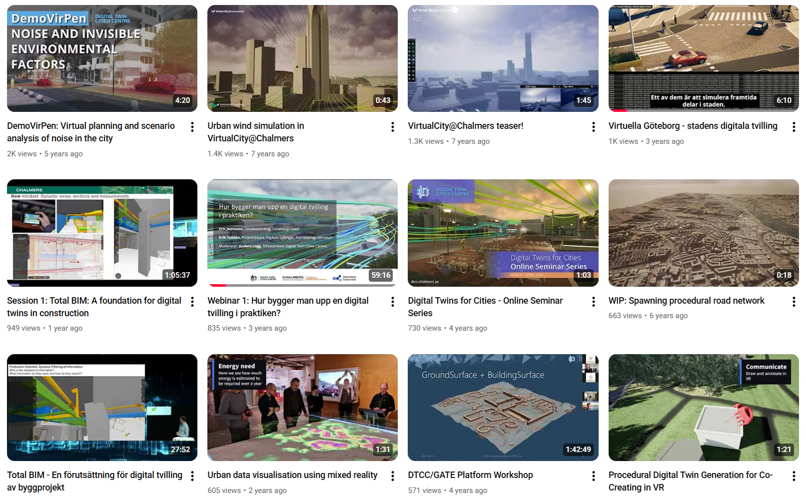Screen dimensions: 806x499
Task: Open the DemoVirPen noise video thumbnail
Action: (x=102, y=58)
